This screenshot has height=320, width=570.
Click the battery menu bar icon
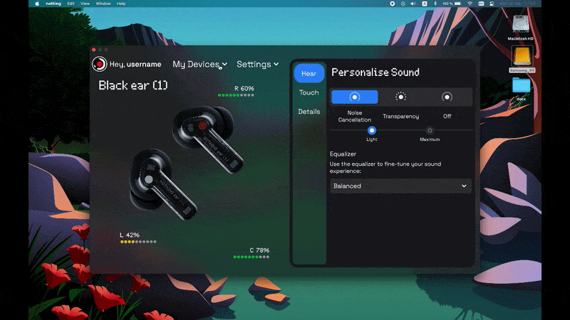point(457,4)
